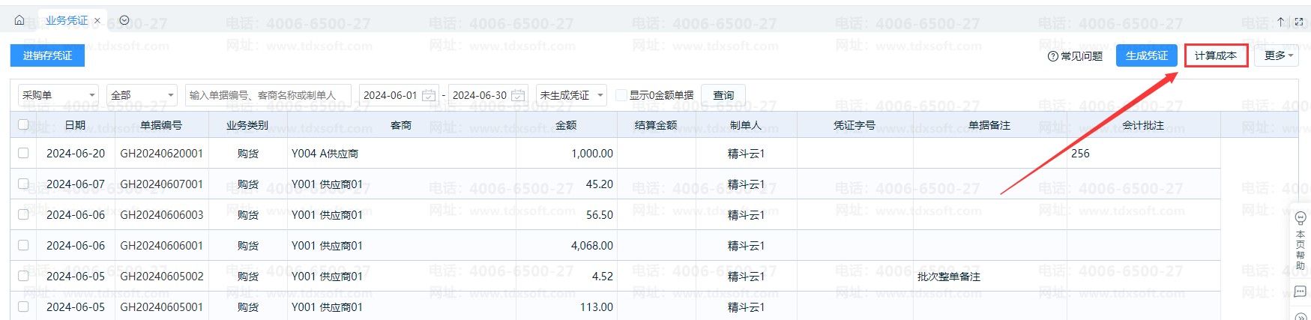Open the tab list circle-arrow icon
The height and width of the screenshot is (320, 1311).
click(124, 20)
